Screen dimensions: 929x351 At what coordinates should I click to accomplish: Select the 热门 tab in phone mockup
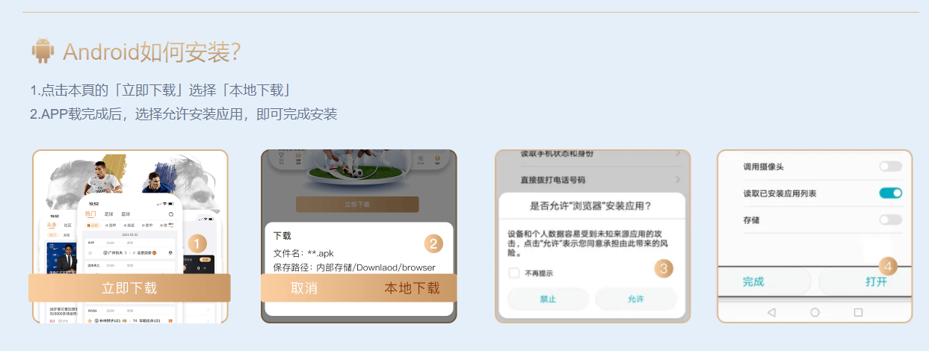90,214
